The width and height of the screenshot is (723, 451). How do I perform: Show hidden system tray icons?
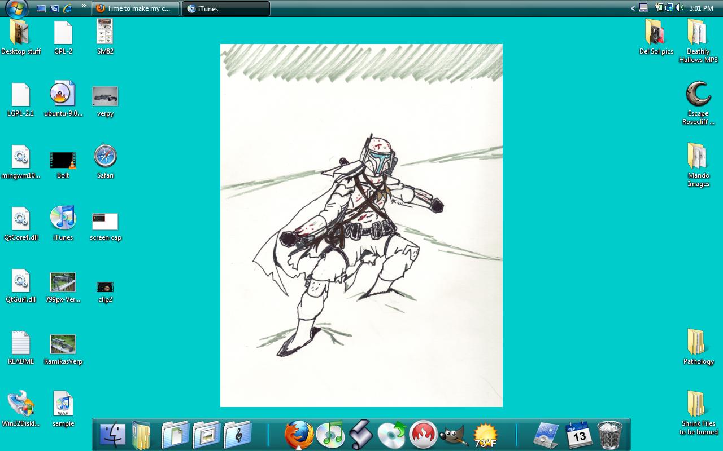[x=633, y=8]
